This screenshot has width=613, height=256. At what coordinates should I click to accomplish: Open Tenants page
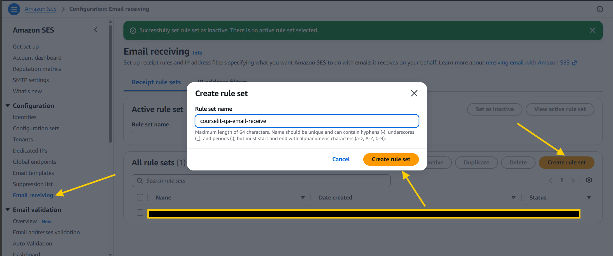(23, 139)
